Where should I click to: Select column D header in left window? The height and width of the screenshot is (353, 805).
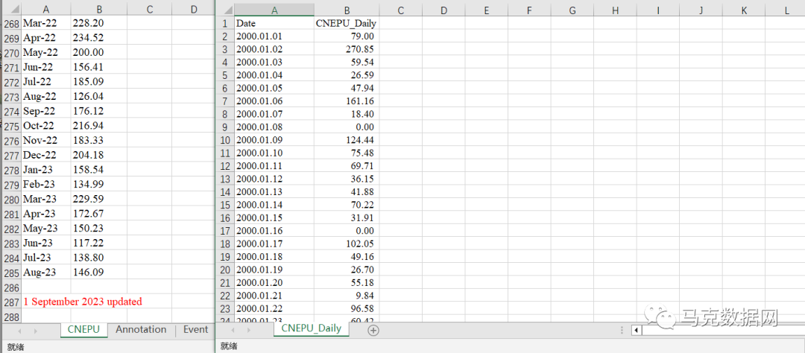(193, 10)
